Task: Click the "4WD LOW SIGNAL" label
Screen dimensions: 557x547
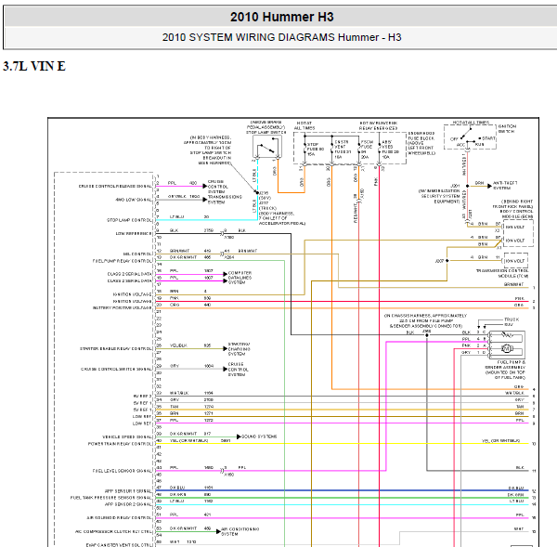Action: (133, 200)
